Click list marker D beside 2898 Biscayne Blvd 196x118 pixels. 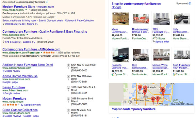coord(68,100)
